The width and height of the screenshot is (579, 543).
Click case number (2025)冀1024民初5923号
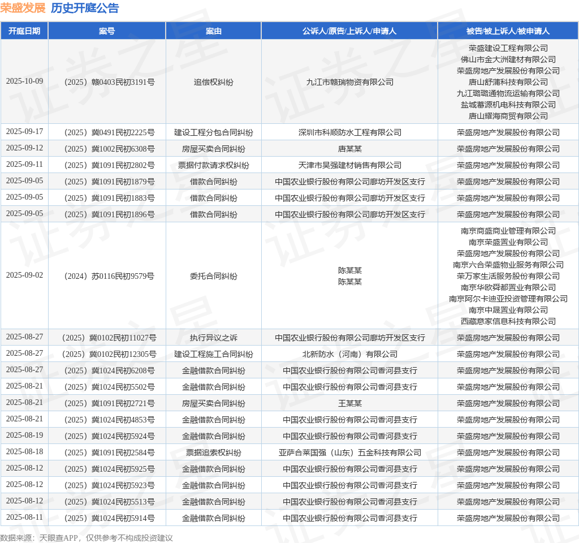coord(109,485)
